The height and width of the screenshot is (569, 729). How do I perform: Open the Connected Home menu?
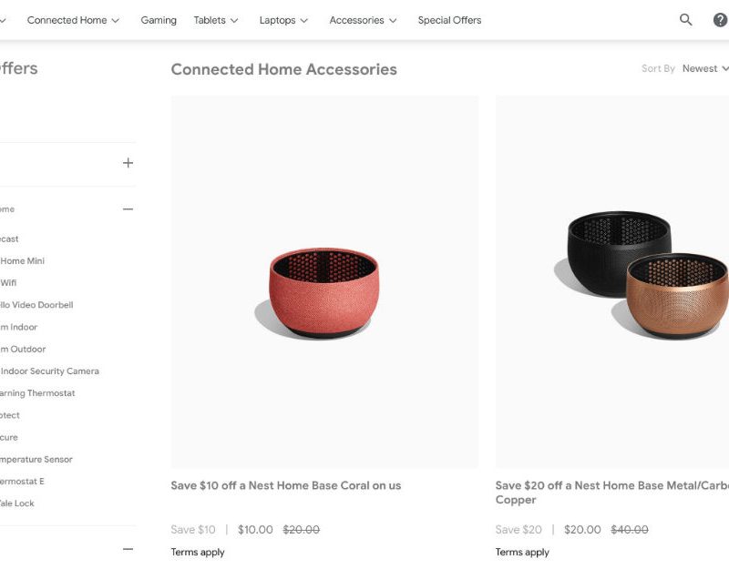pyautogui.click(x=73, y=20)
